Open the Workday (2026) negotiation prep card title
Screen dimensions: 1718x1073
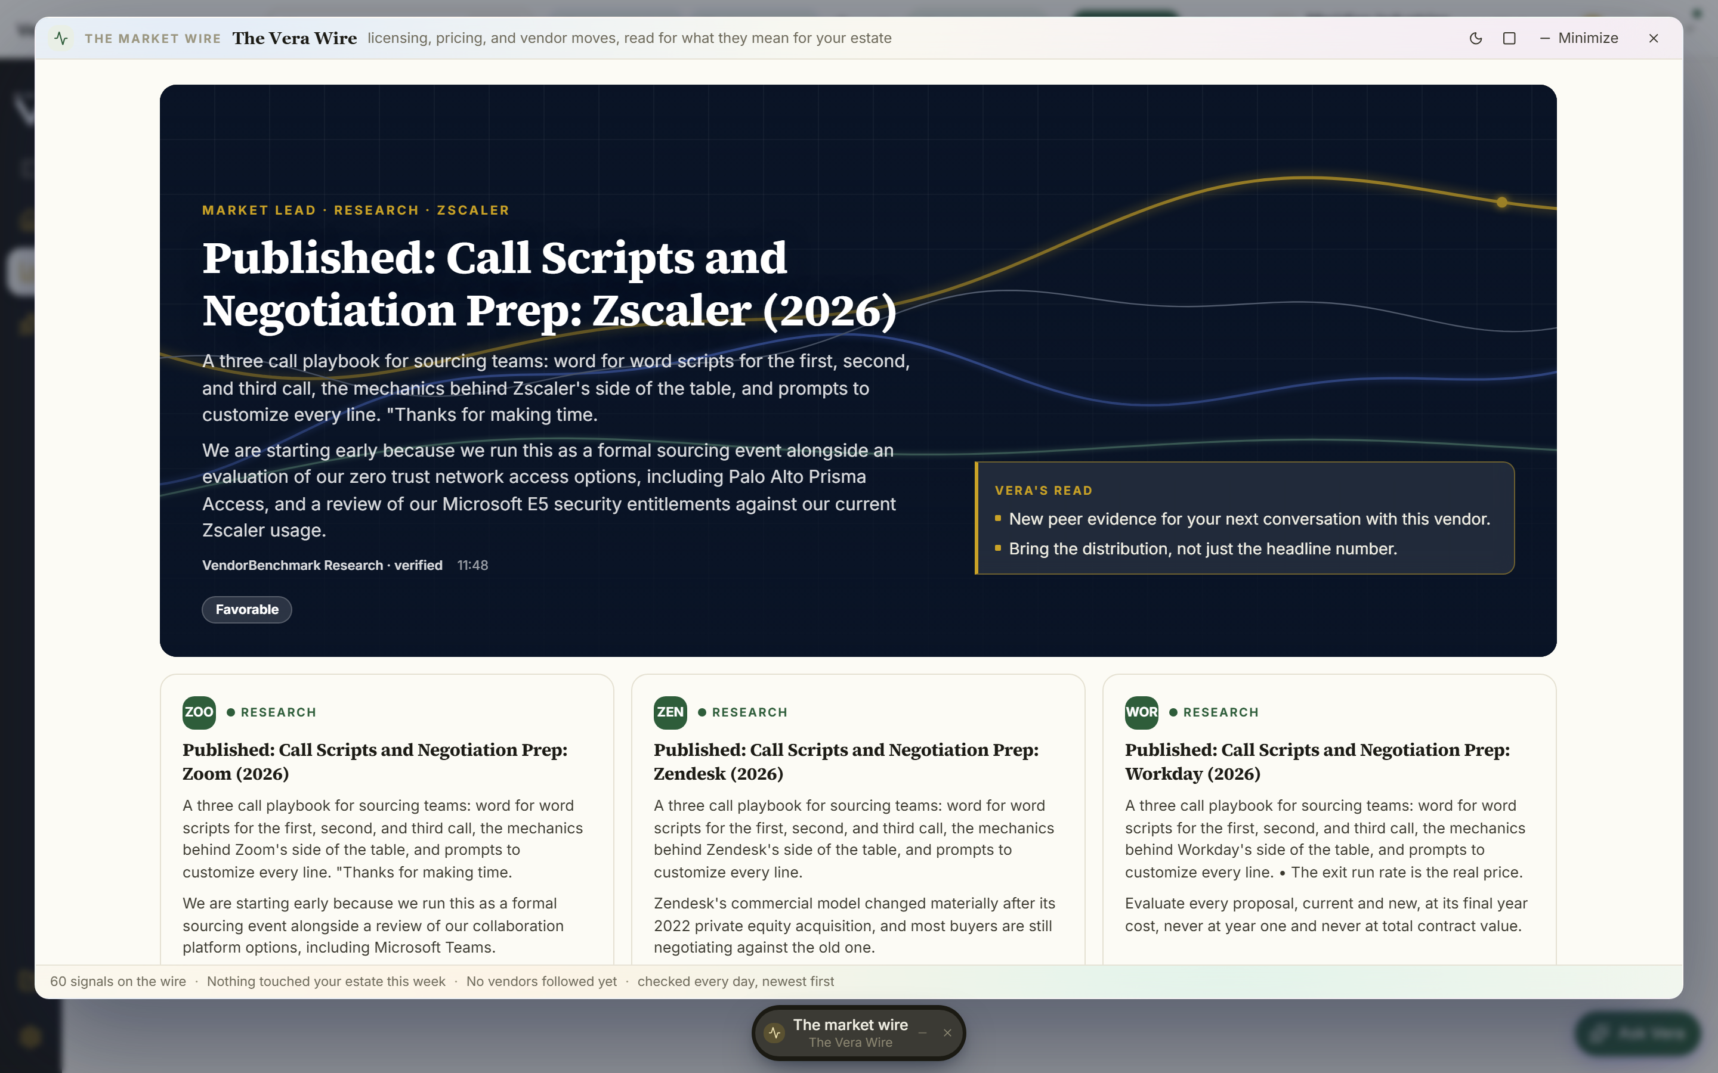1318,761
